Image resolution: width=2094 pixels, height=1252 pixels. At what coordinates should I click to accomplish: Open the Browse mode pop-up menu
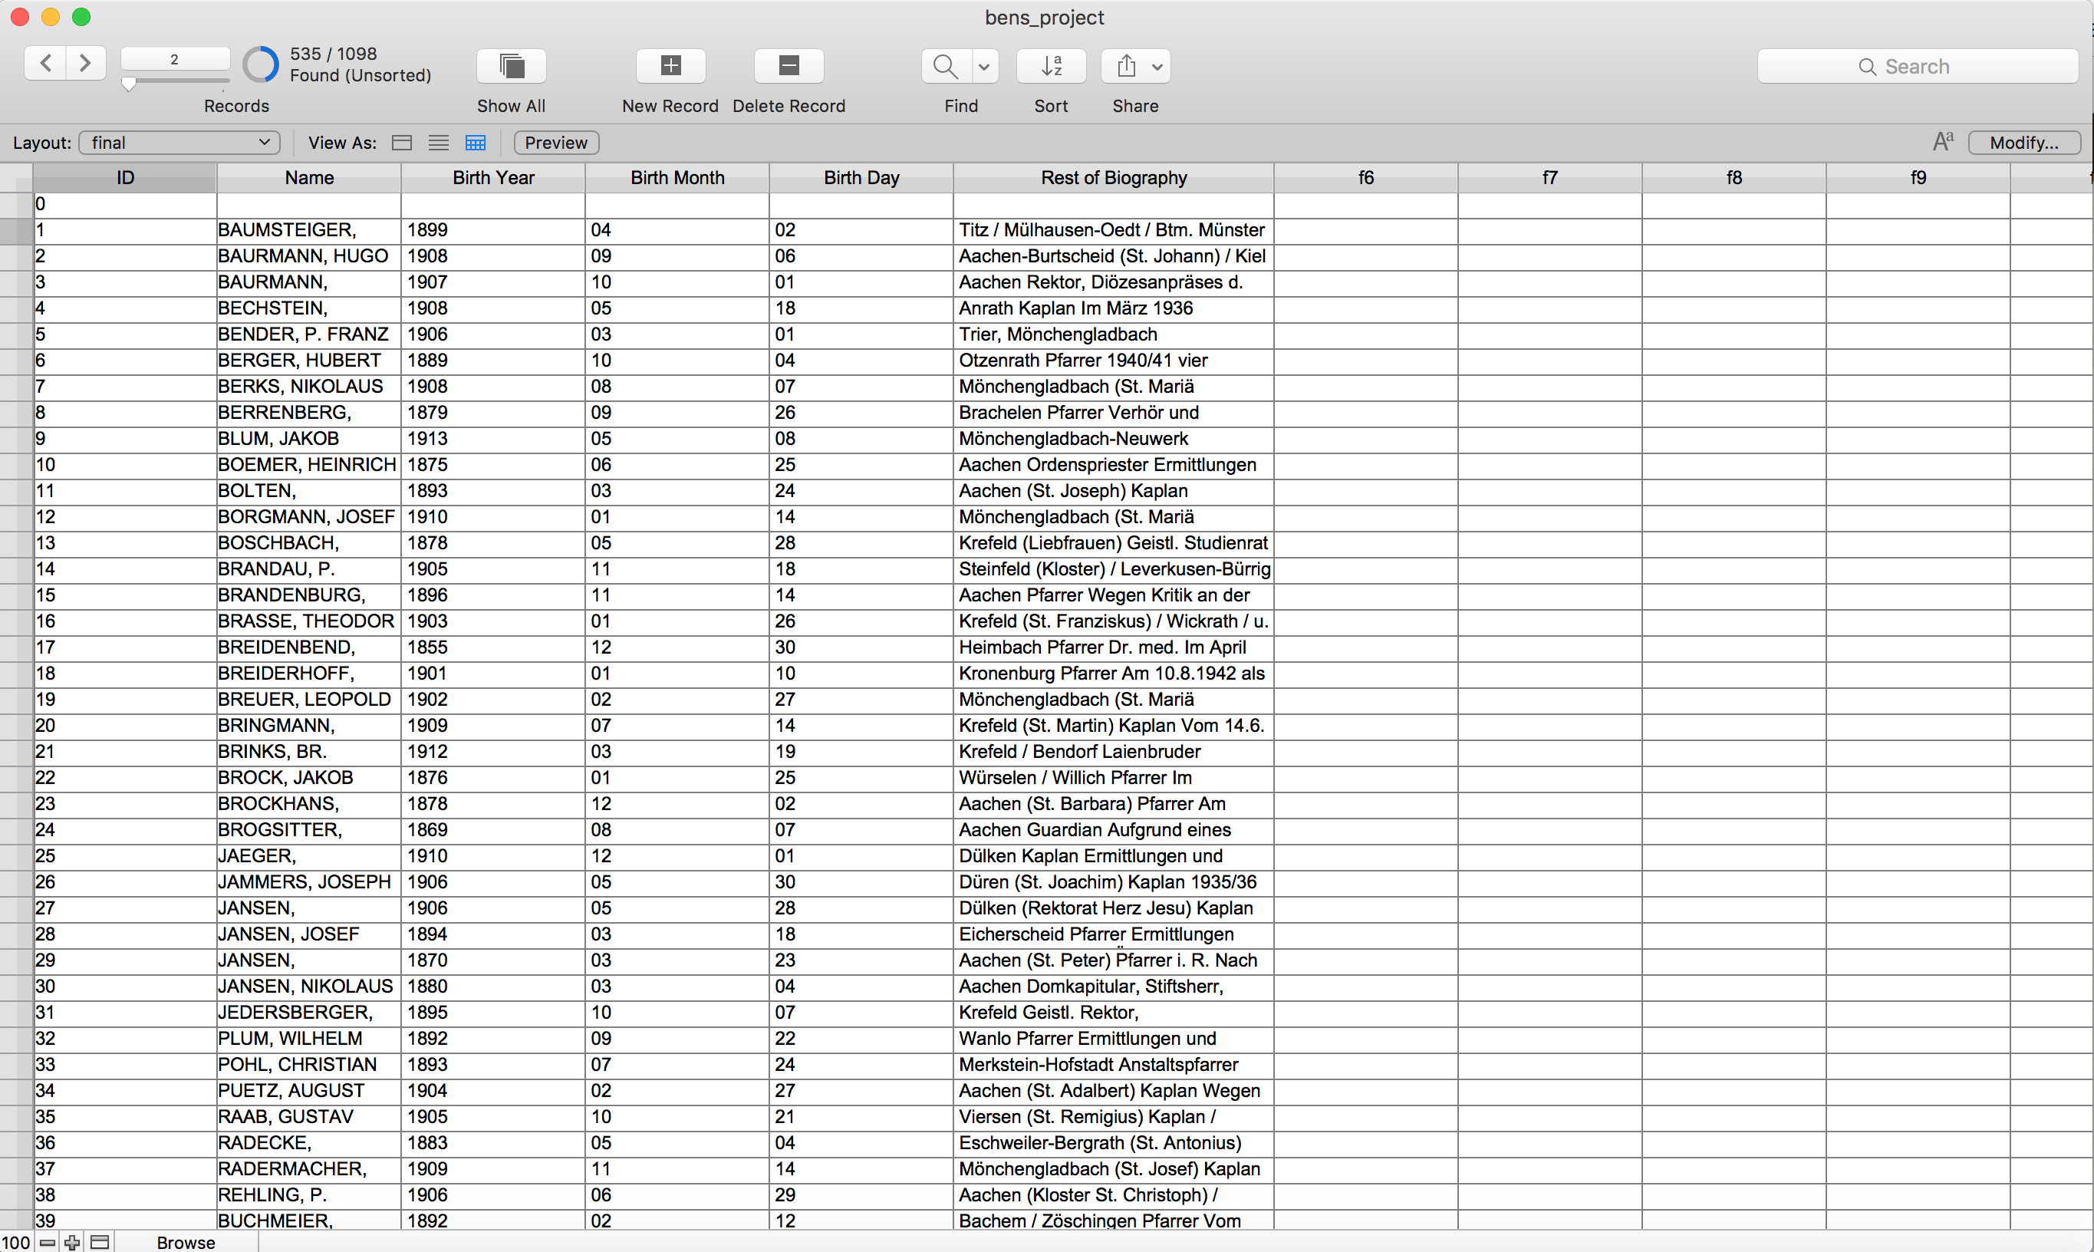[x=186, y=1242]
